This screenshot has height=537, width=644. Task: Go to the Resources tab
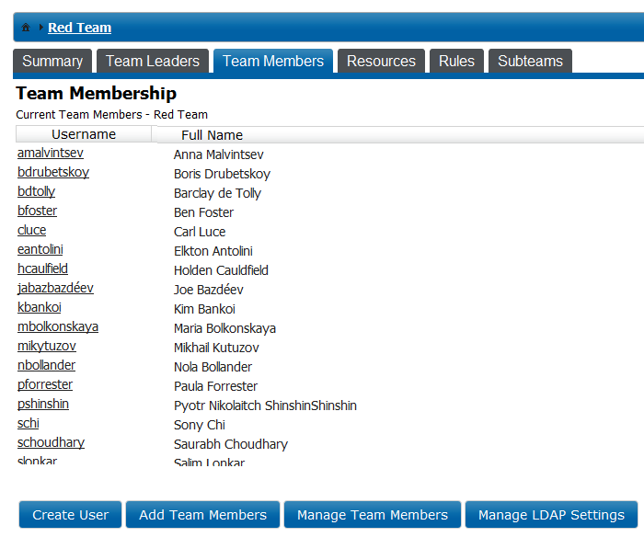(x=381, y=62)
